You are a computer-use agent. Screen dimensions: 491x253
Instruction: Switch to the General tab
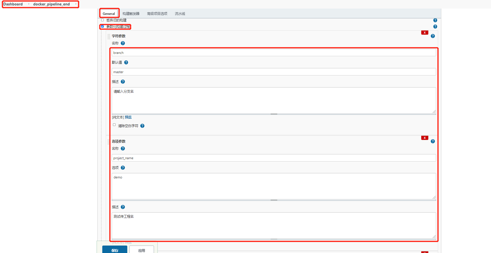pyautogui.click(x=109, y=14)
